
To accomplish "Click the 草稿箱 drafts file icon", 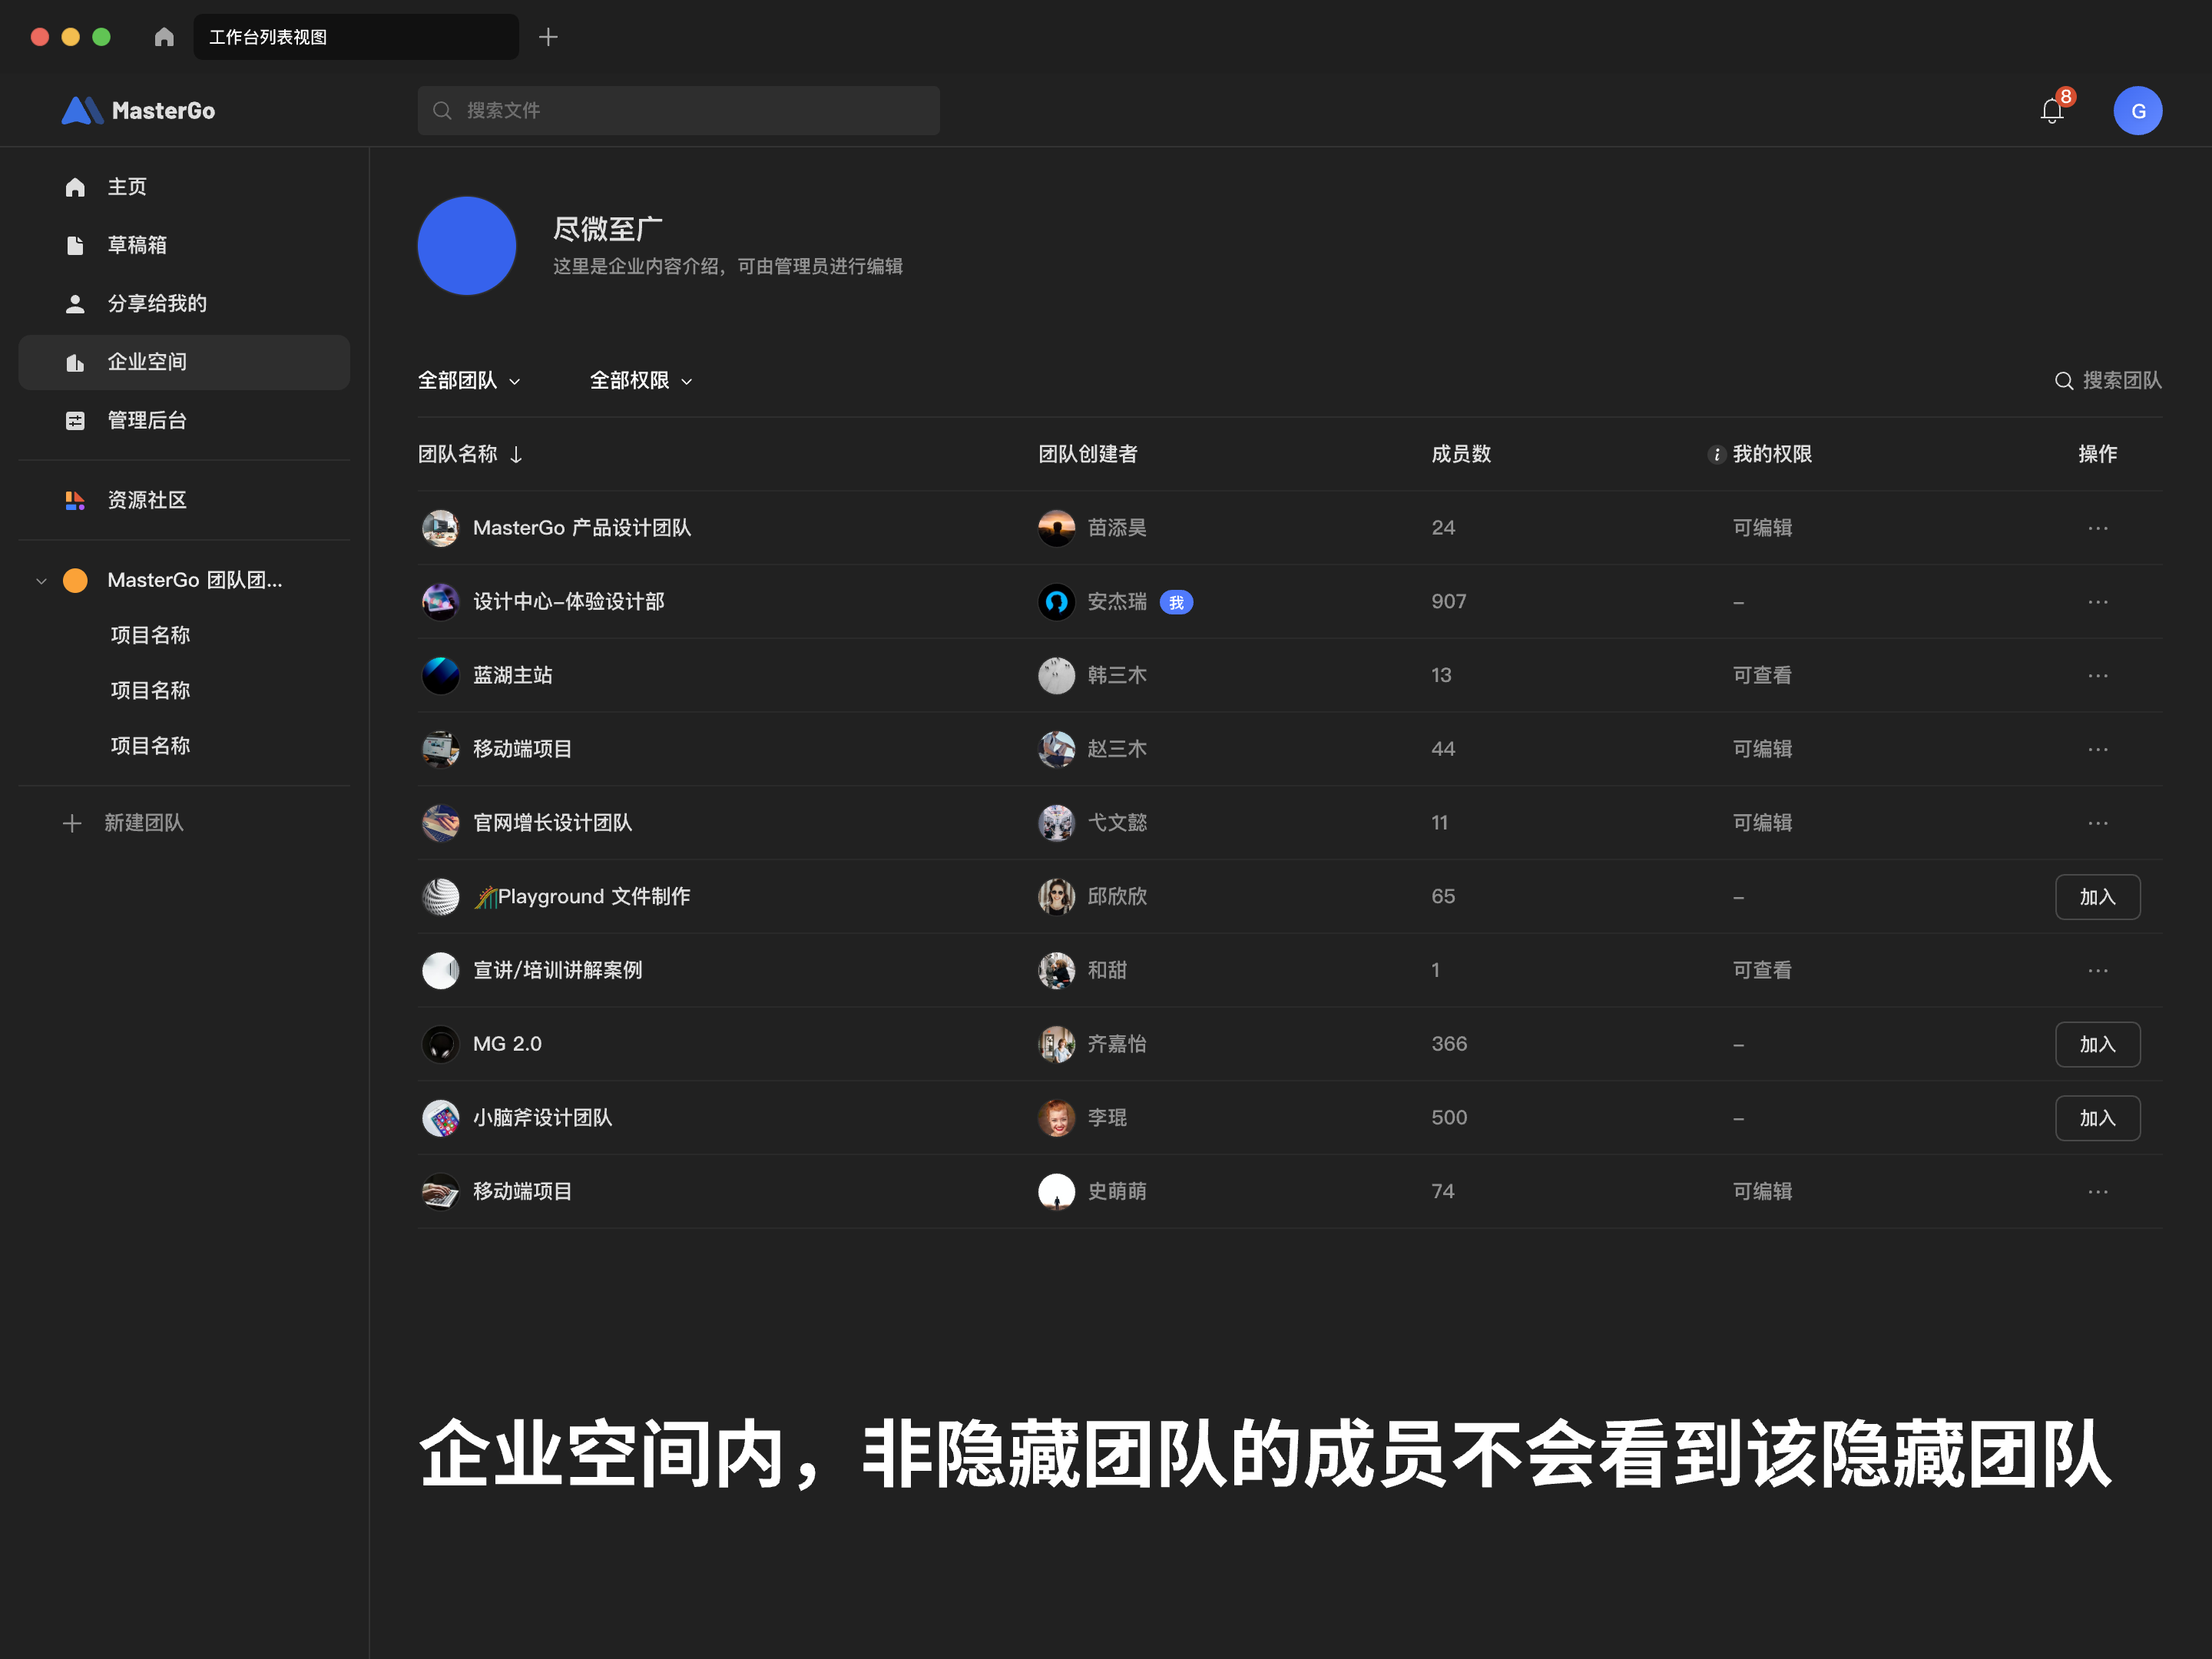I will [x=75, y=245].
